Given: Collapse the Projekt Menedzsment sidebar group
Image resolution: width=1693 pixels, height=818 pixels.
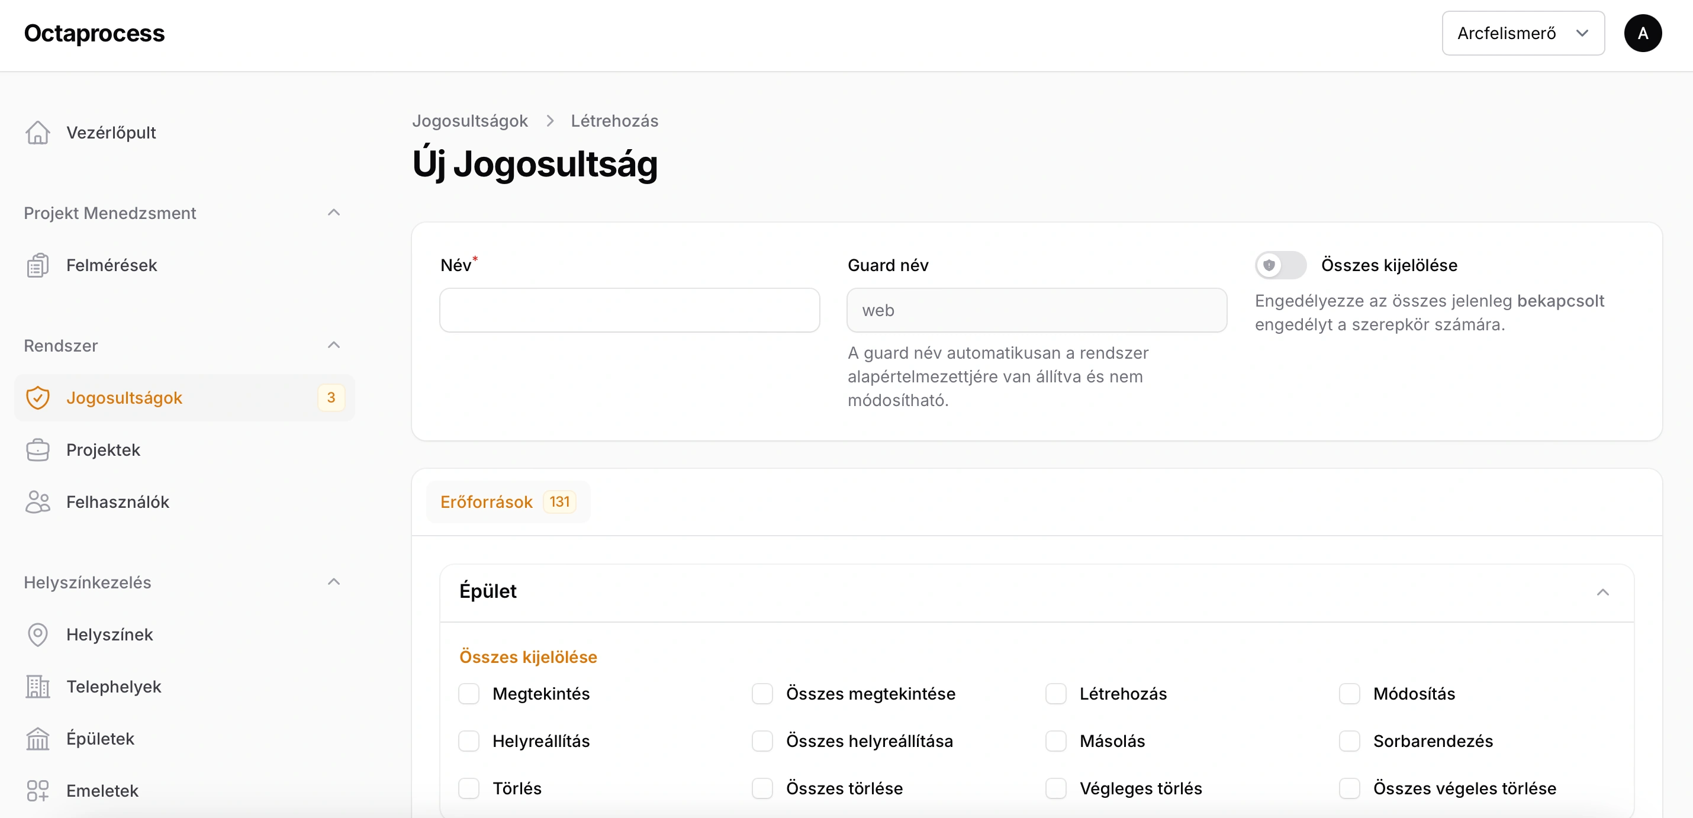Looking at the screenshot, I should coord(333,213).
